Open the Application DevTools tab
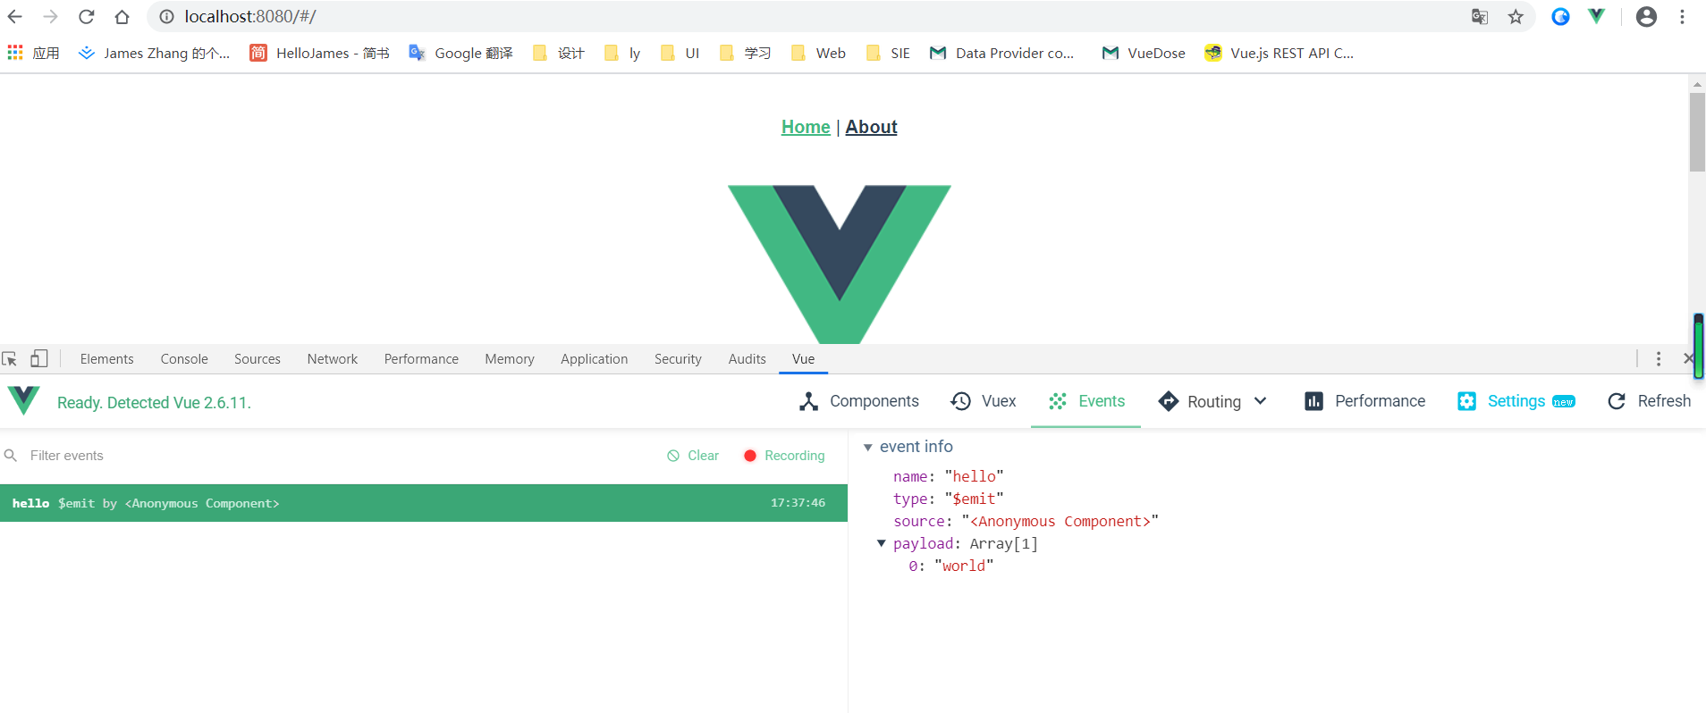 coord(595,358)
